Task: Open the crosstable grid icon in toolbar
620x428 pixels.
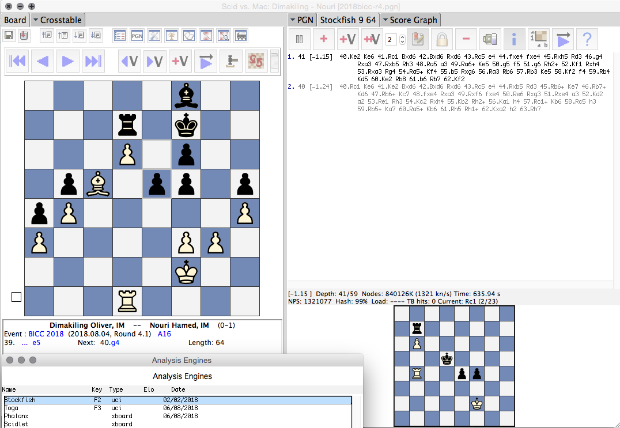Action: click(x=206, y=36)
